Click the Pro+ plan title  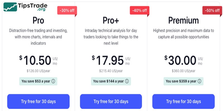[x=111, y=21]
